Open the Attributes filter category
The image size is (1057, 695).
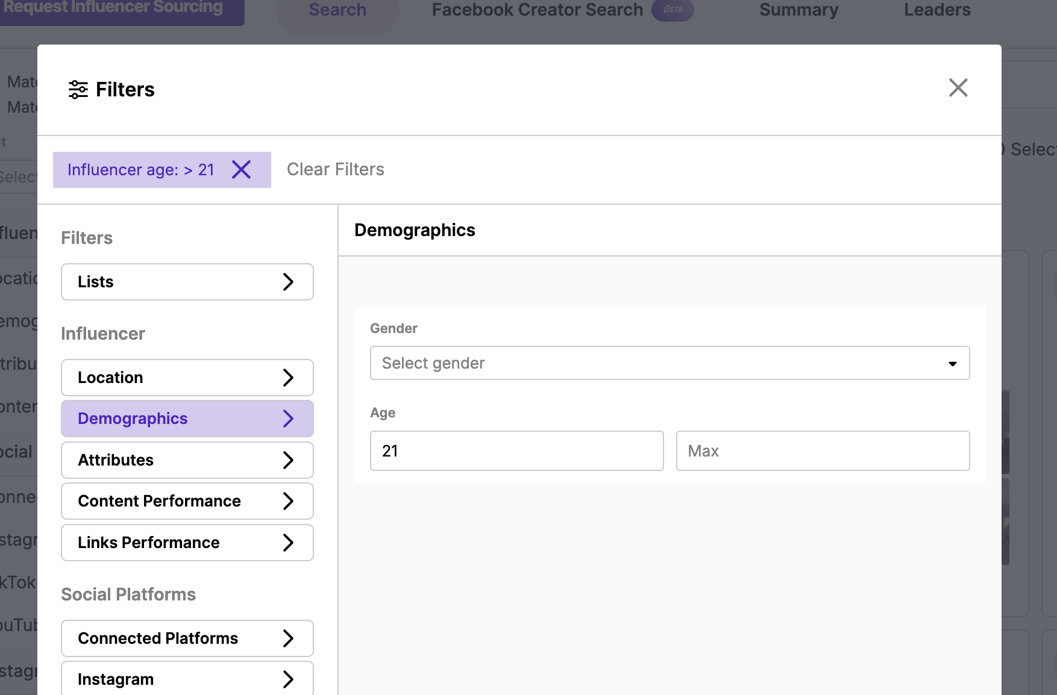point(187,460)
